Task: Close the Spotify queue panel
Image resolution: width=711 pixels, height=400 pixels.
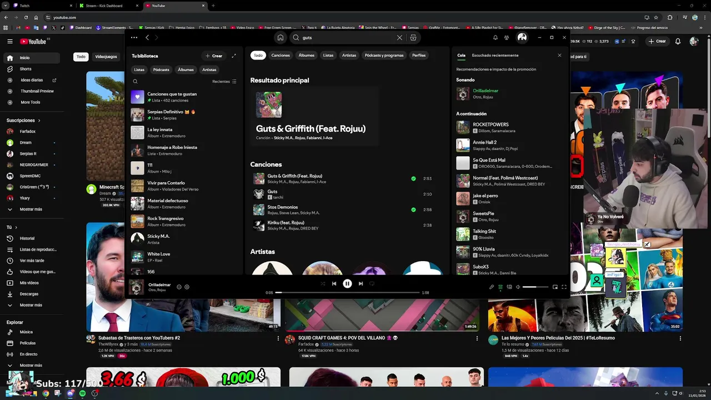Action: click(x=559, y=56)
